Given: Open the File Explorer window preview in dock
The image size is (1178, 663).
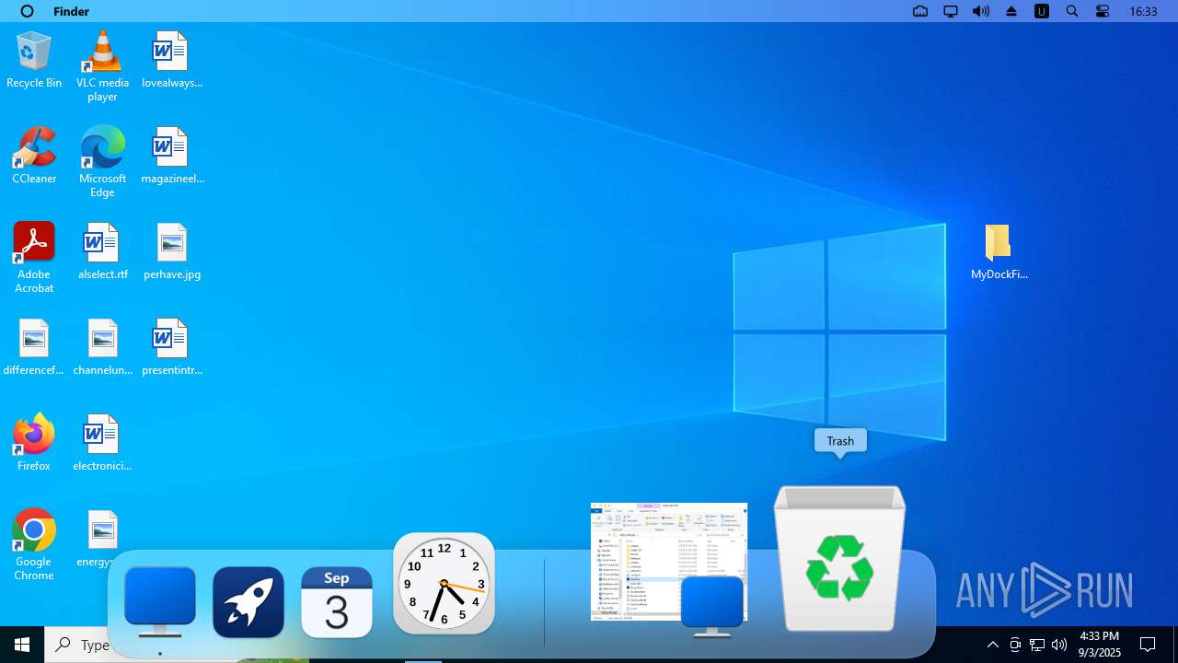Looking at the screenshot, I should click(669, 562).
